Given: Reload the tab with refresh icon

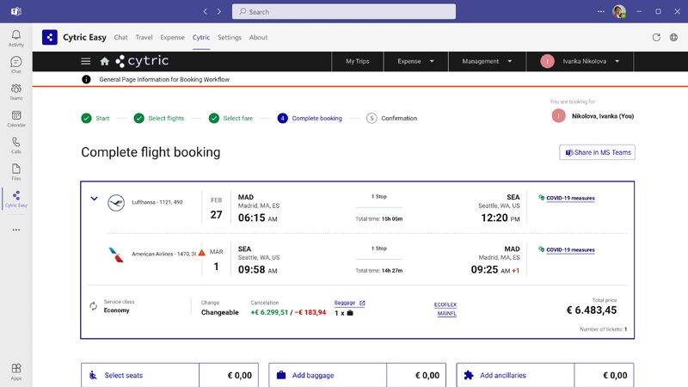Looking at the screenshot, I should pyautogui.click(x=656, y=37).
